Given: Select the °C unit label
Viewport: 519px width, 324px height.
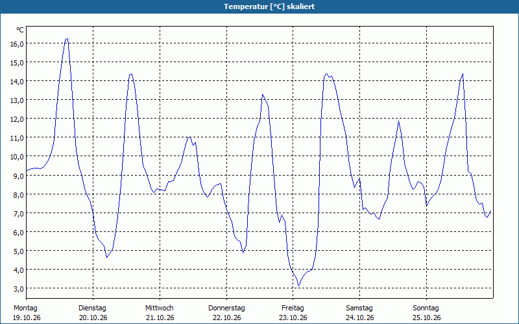Looking at the screenshot, I should coord(20,30).
